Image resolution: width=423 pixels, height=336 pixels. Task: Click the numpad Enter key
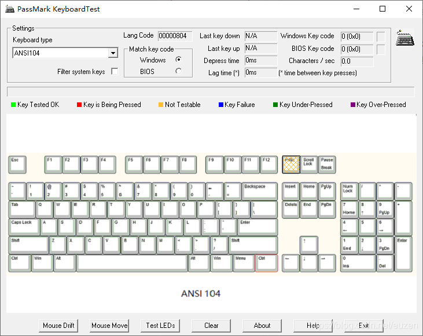click(403, 254)
